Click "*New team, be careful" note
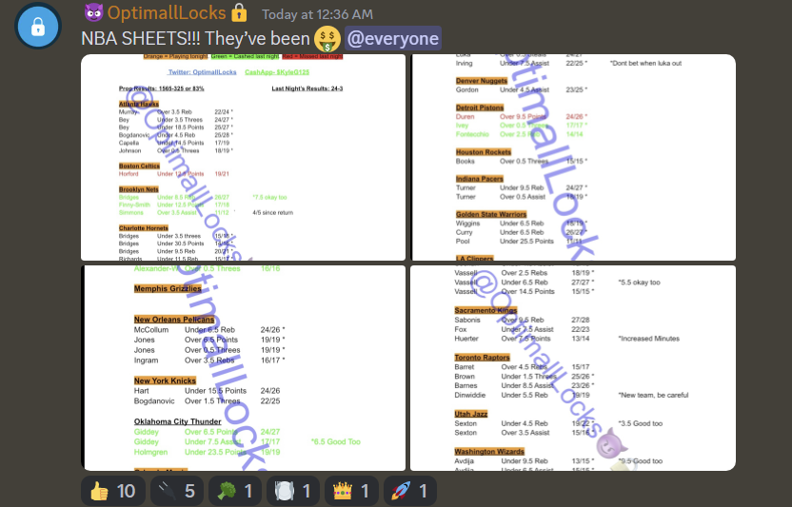 click(654, 395)
